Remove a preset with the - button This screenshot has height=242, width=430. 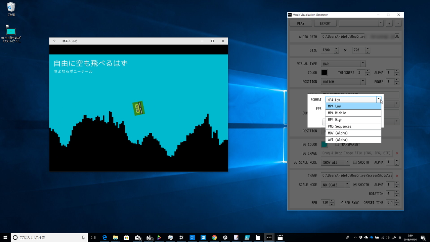coord(398,24)
